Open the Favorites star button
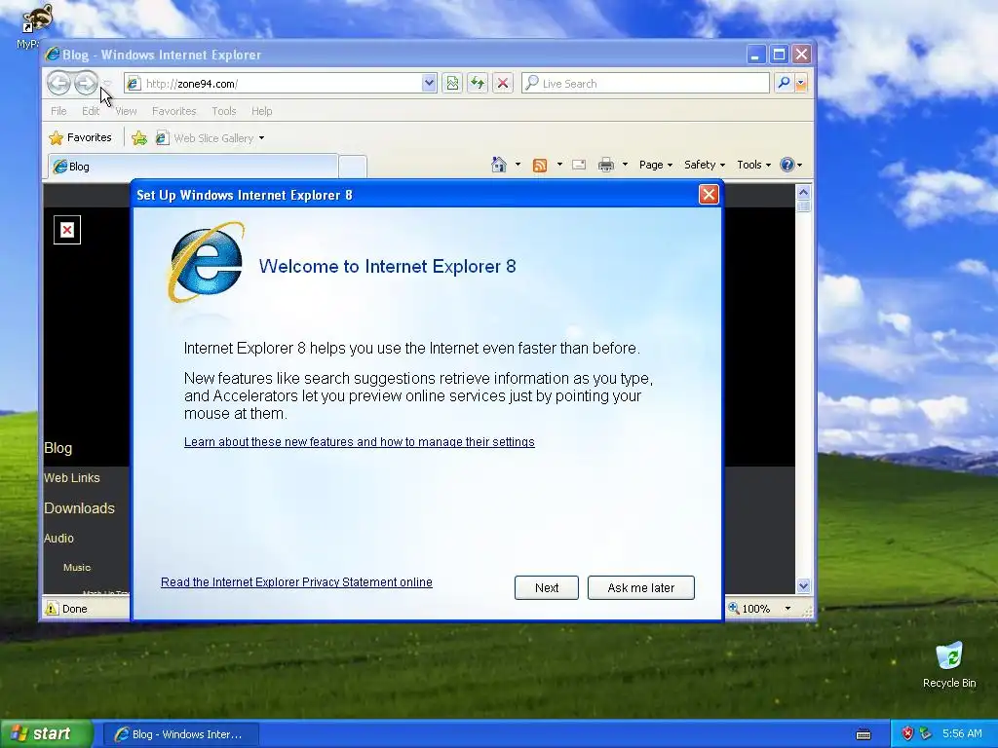Viewport: 998px width, 748px height. (80, 137)
